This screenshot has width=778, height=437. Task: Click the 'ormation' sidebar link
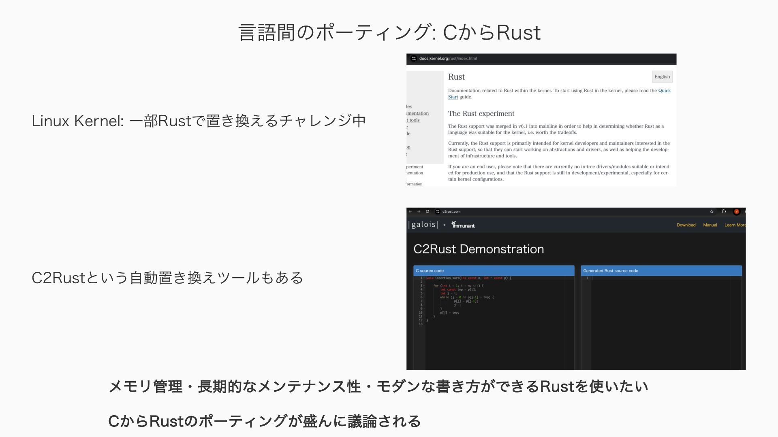414,184
